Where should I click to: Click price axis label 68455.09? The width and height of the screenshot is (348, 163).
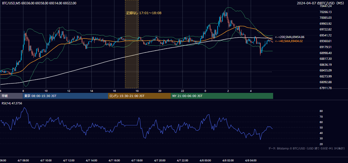point(325,70)
